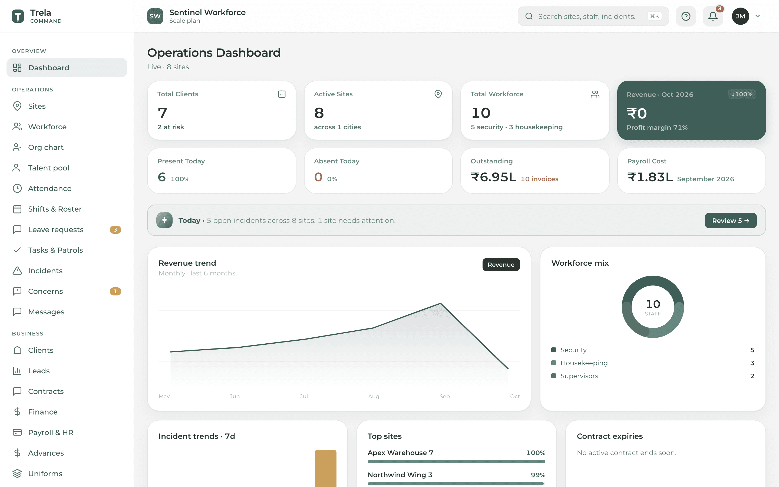The image size is (779, 487).
Task: Click the Shifts & Roster calendar icon
Action: click(x=17, y=209)
